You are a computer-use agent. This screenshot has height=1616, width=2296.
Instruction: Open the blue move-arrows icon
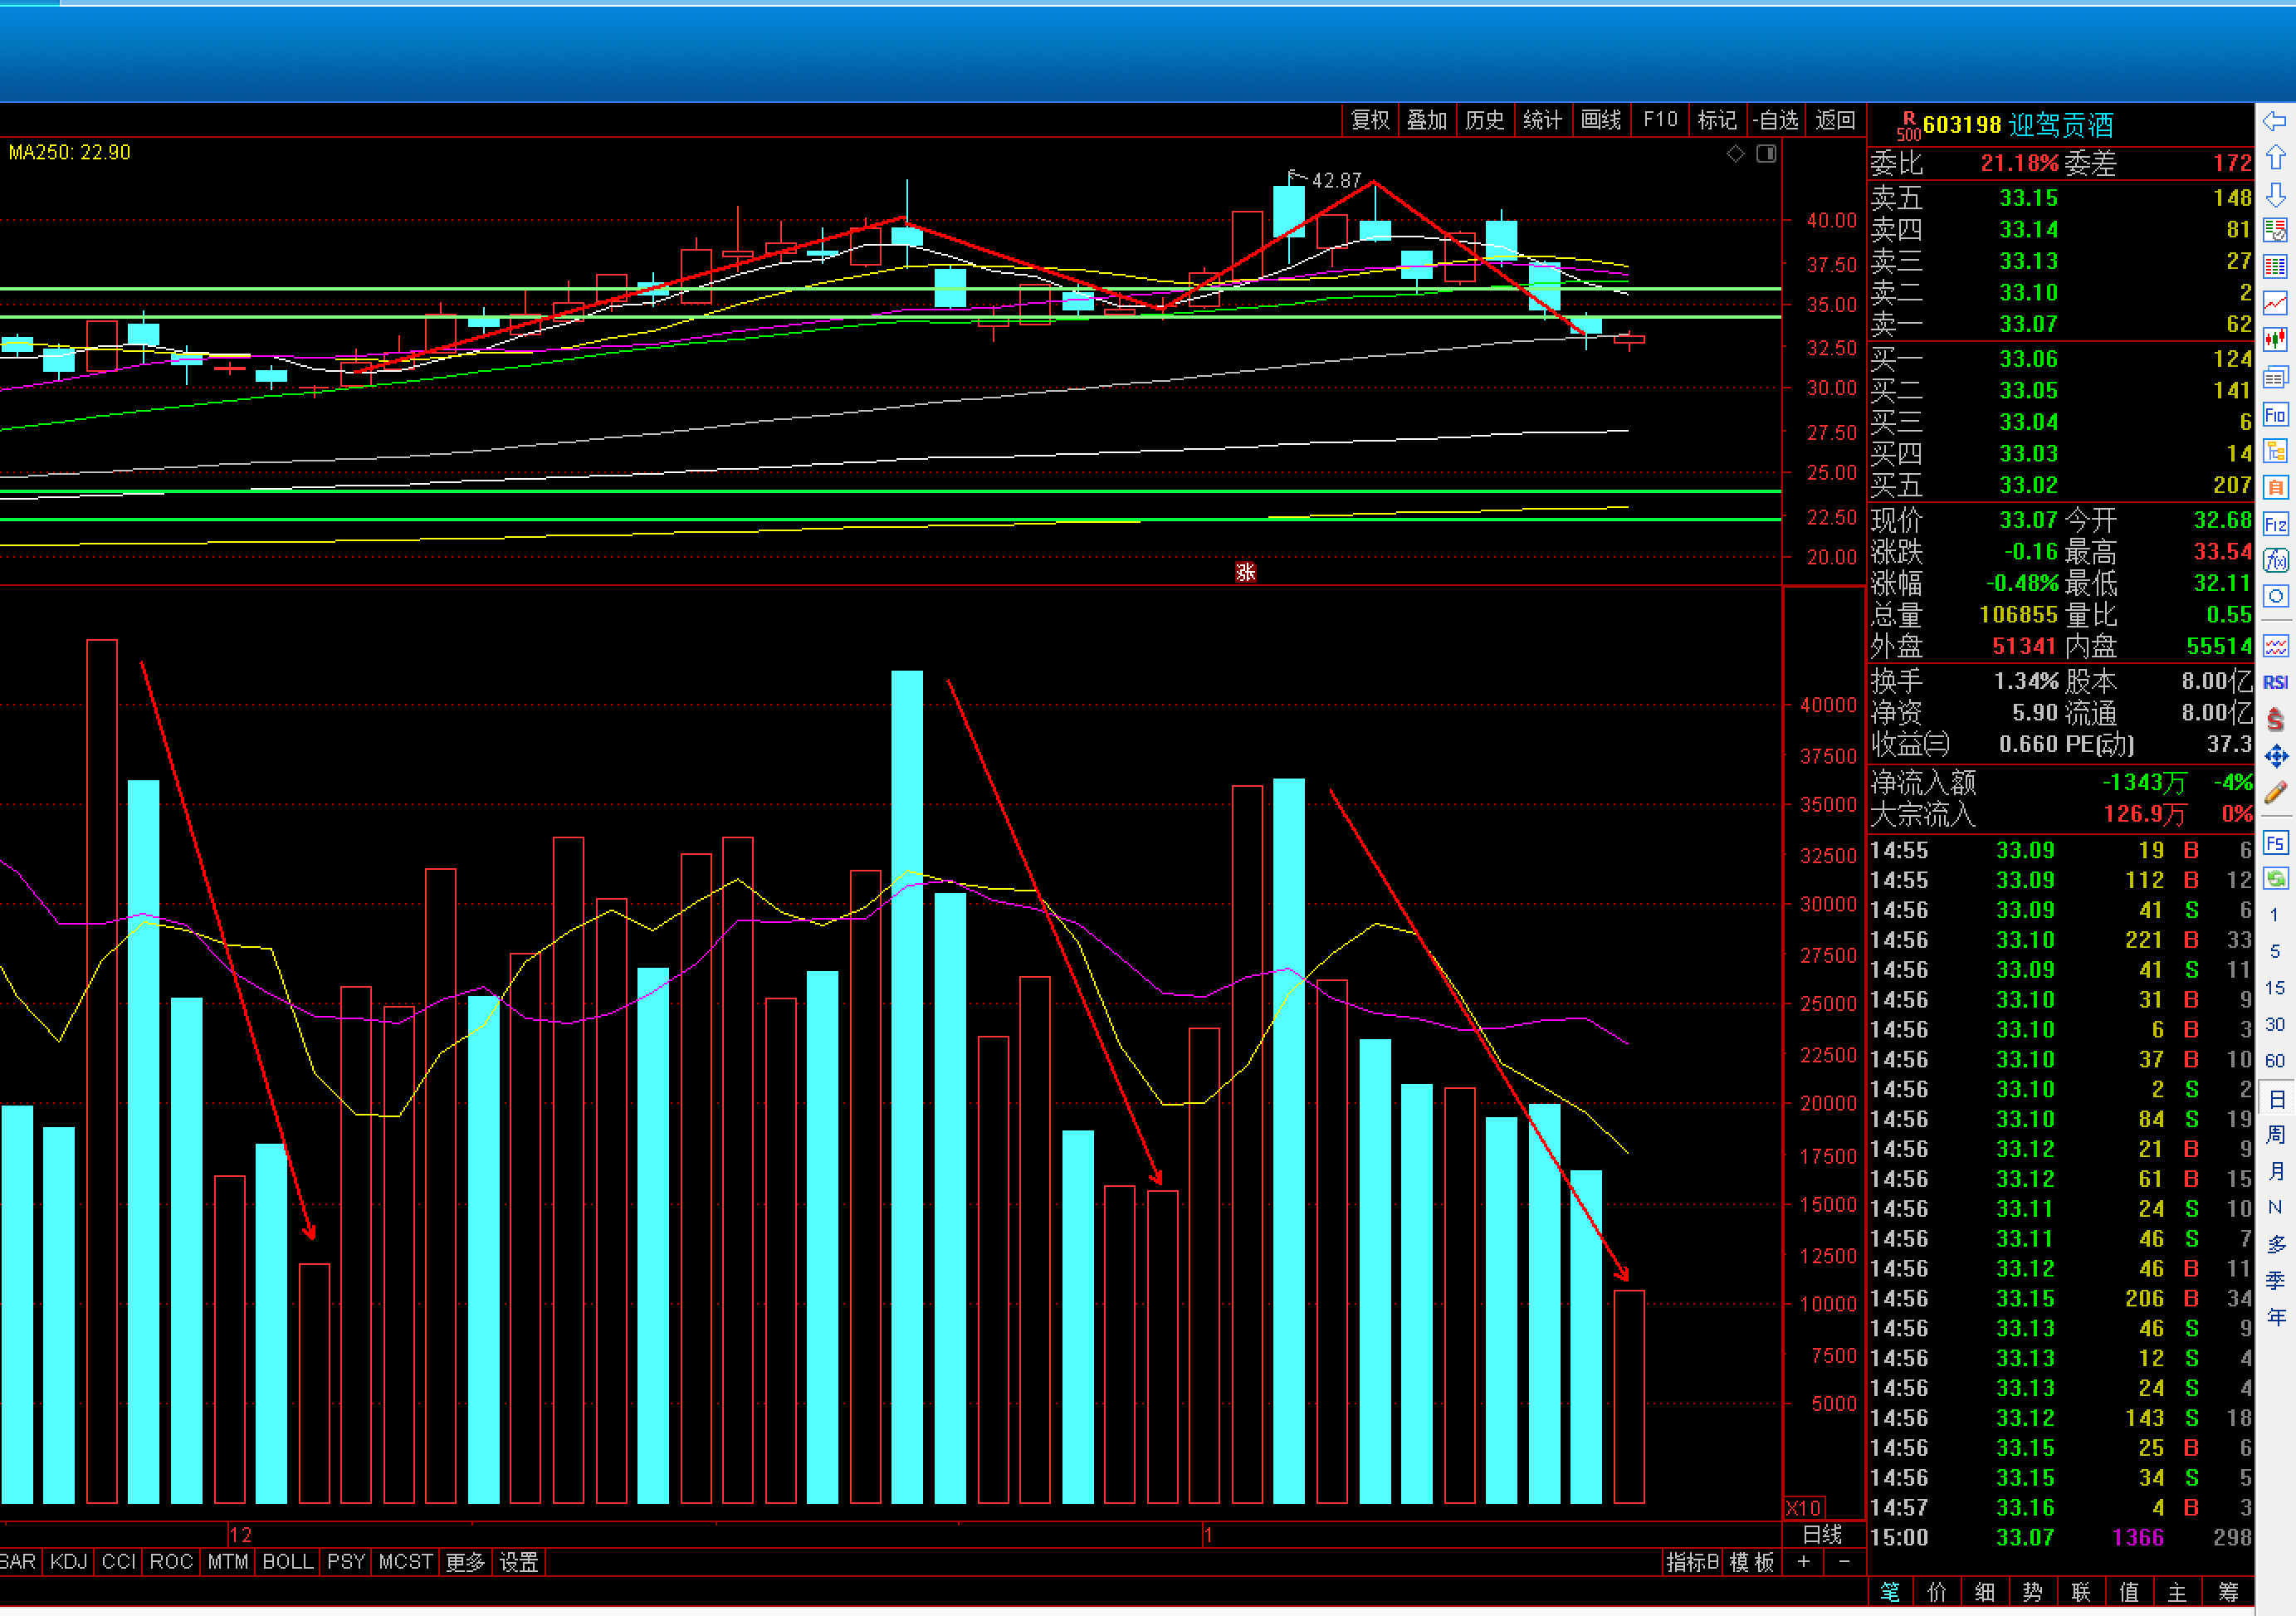click(x=2275, y=756)
